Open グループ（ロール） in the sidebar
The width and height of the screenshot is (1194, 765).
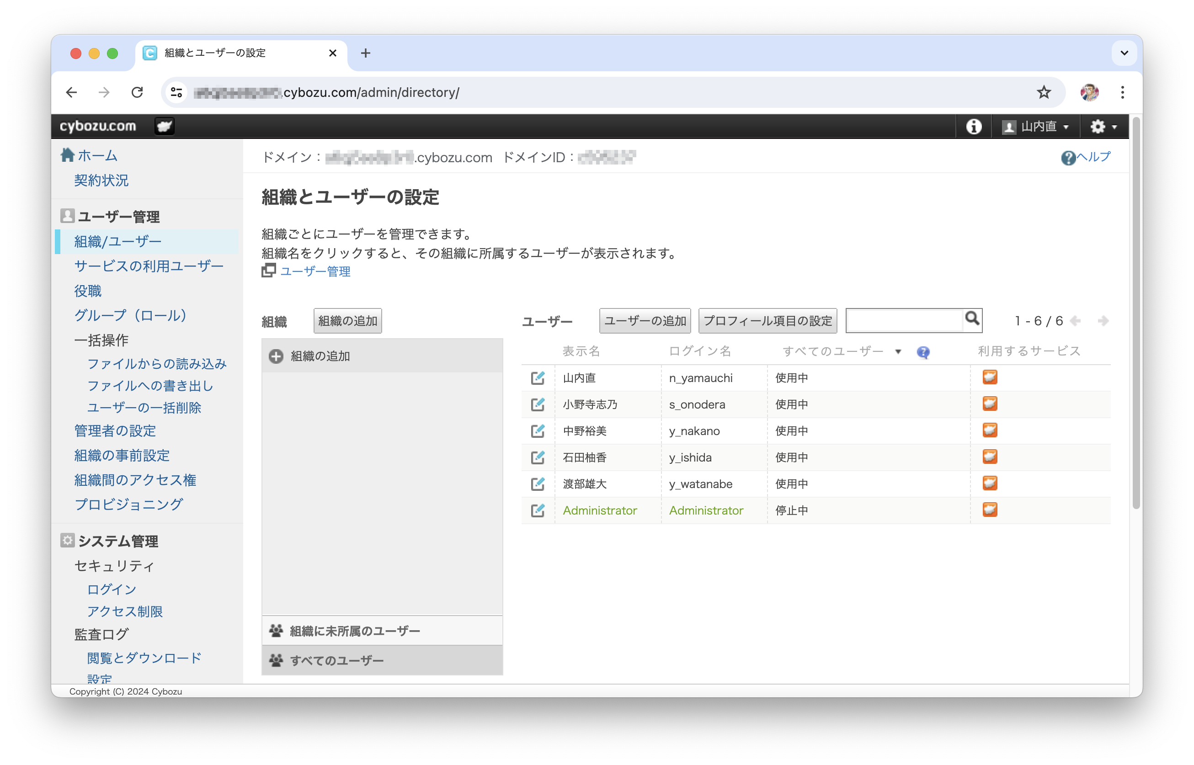click(x=131, y=315)
